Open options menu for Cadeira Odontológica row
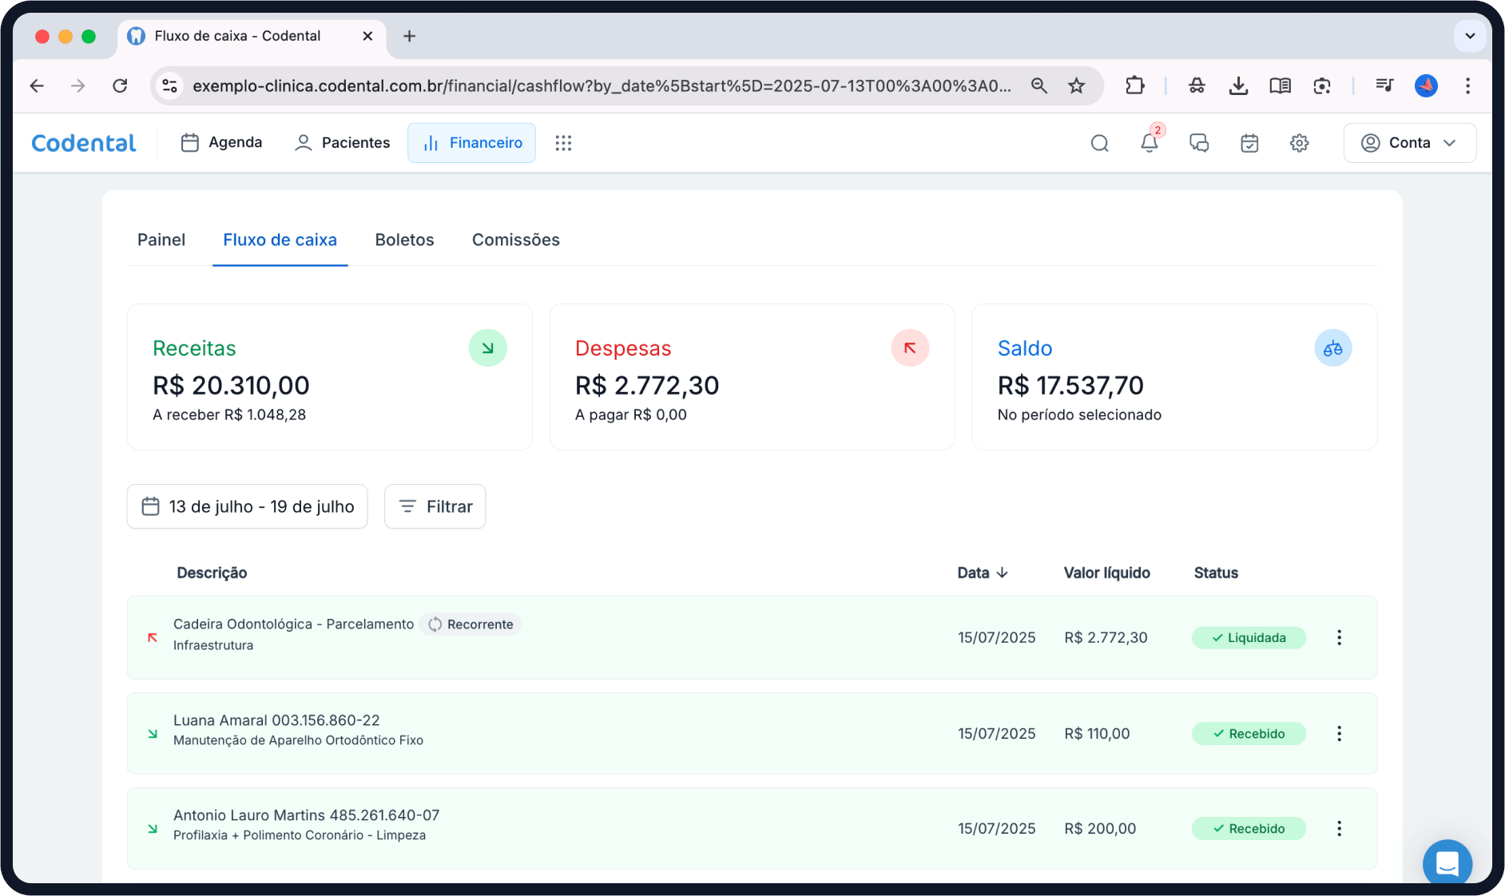 [1339, 637]
